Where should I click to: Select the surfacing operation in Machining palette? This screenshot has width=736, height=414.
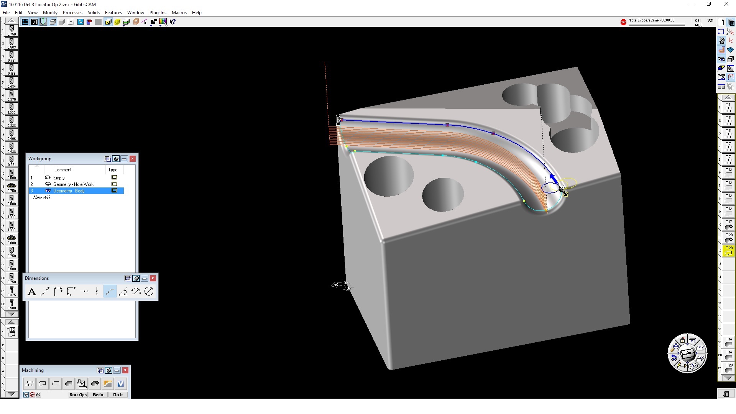(69, 383)
